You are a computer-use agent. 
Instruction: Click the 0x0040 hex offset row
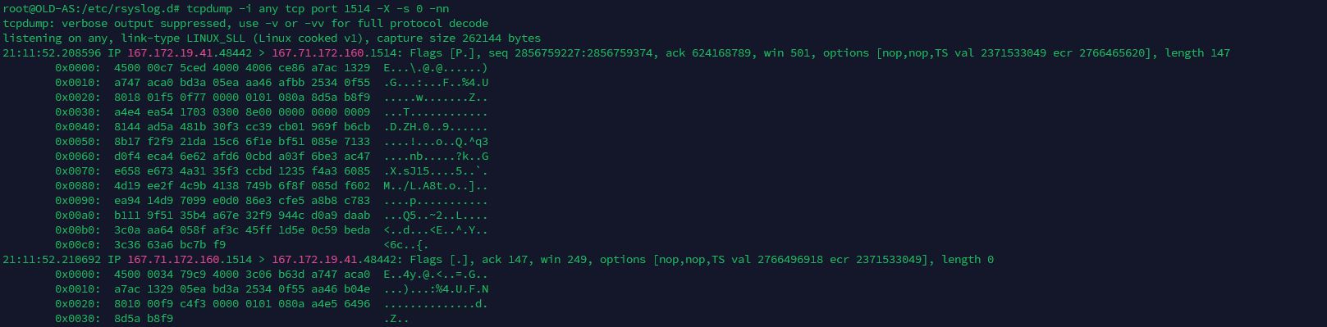click(x=271, y=126)
